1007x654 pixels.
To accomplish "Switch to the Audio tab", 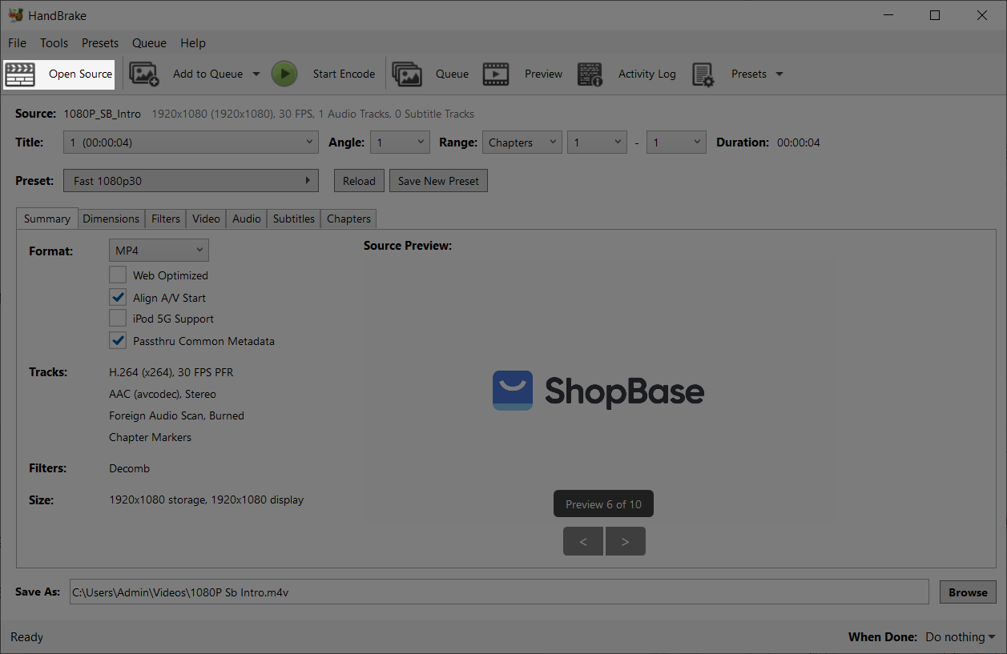I will click(247, 219).
